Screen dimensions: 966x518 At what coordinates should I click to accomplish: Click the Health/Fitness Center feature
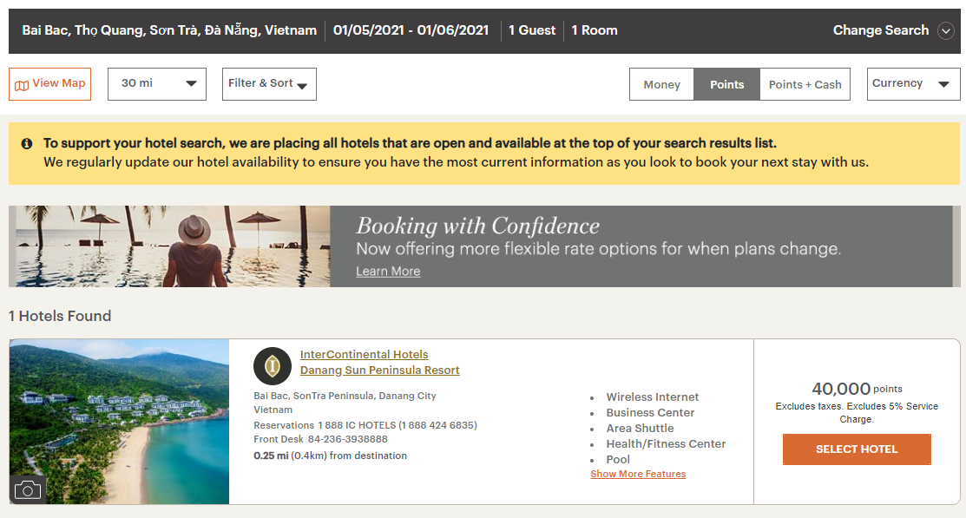[x=666, y=443]
